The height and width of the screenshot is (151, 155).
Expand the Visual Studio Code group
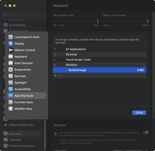(55, 60)
